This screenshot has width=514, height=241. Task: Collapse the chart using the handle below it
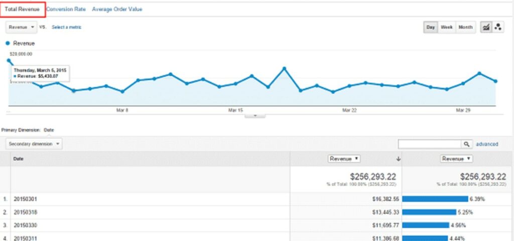coord(255,115)
